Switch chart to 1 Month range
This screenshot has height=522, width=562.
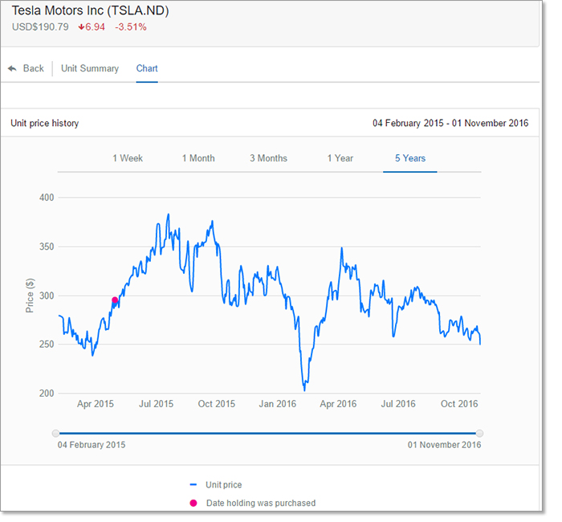click(x=198, y=158)
